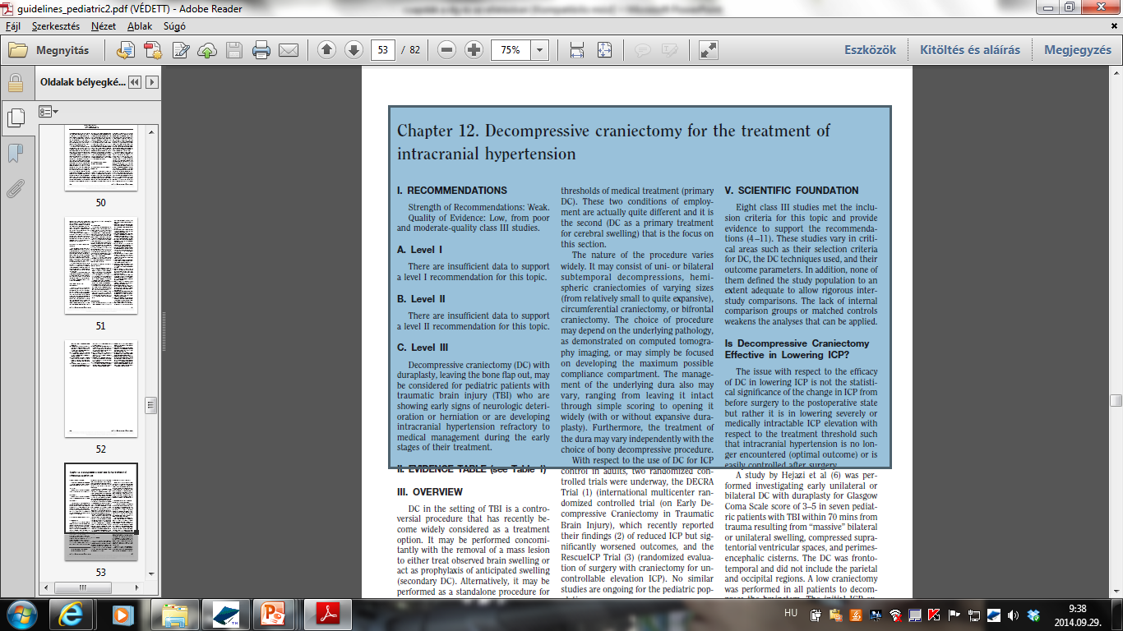The width and height of the screenshot is (1123, 631).
Task: Open thumbnails panel options dropdown
Action: pyautogui.click(x=49, y=111)
